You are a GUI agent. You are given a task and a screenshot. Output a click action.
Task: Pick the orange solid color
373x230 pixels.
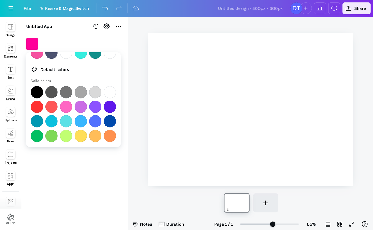click(x=110, y=136)
